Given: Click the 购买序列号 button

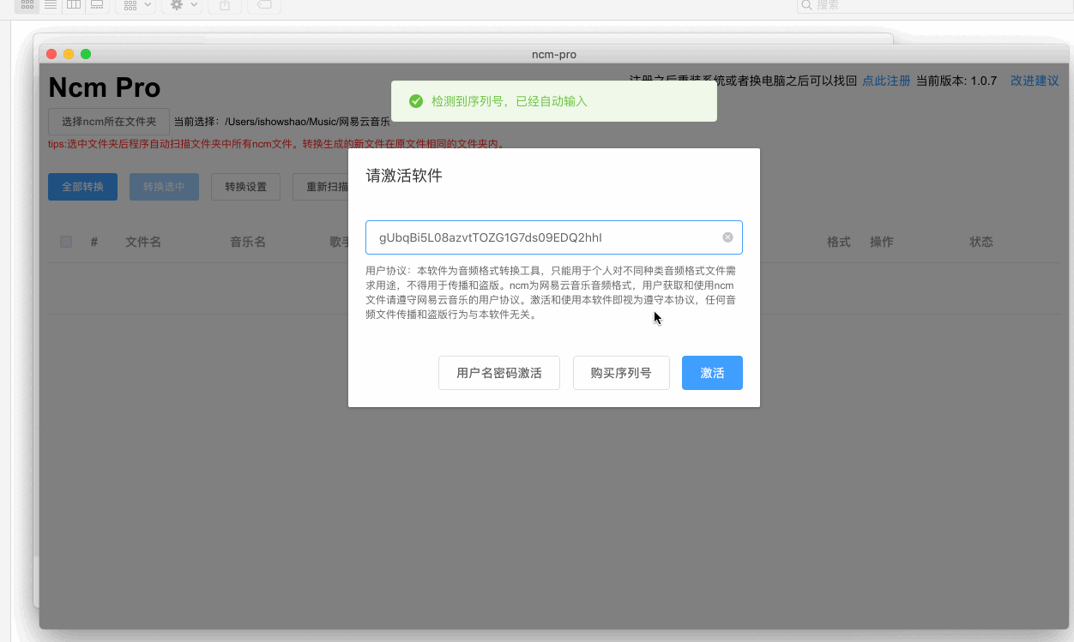Looking at the screenshot, I should point(621,373).
